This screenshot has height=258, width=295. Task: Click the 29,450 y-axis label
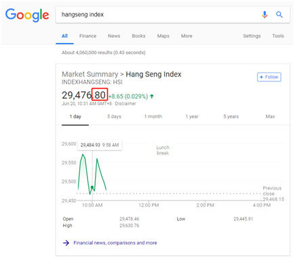coord(69,200)
